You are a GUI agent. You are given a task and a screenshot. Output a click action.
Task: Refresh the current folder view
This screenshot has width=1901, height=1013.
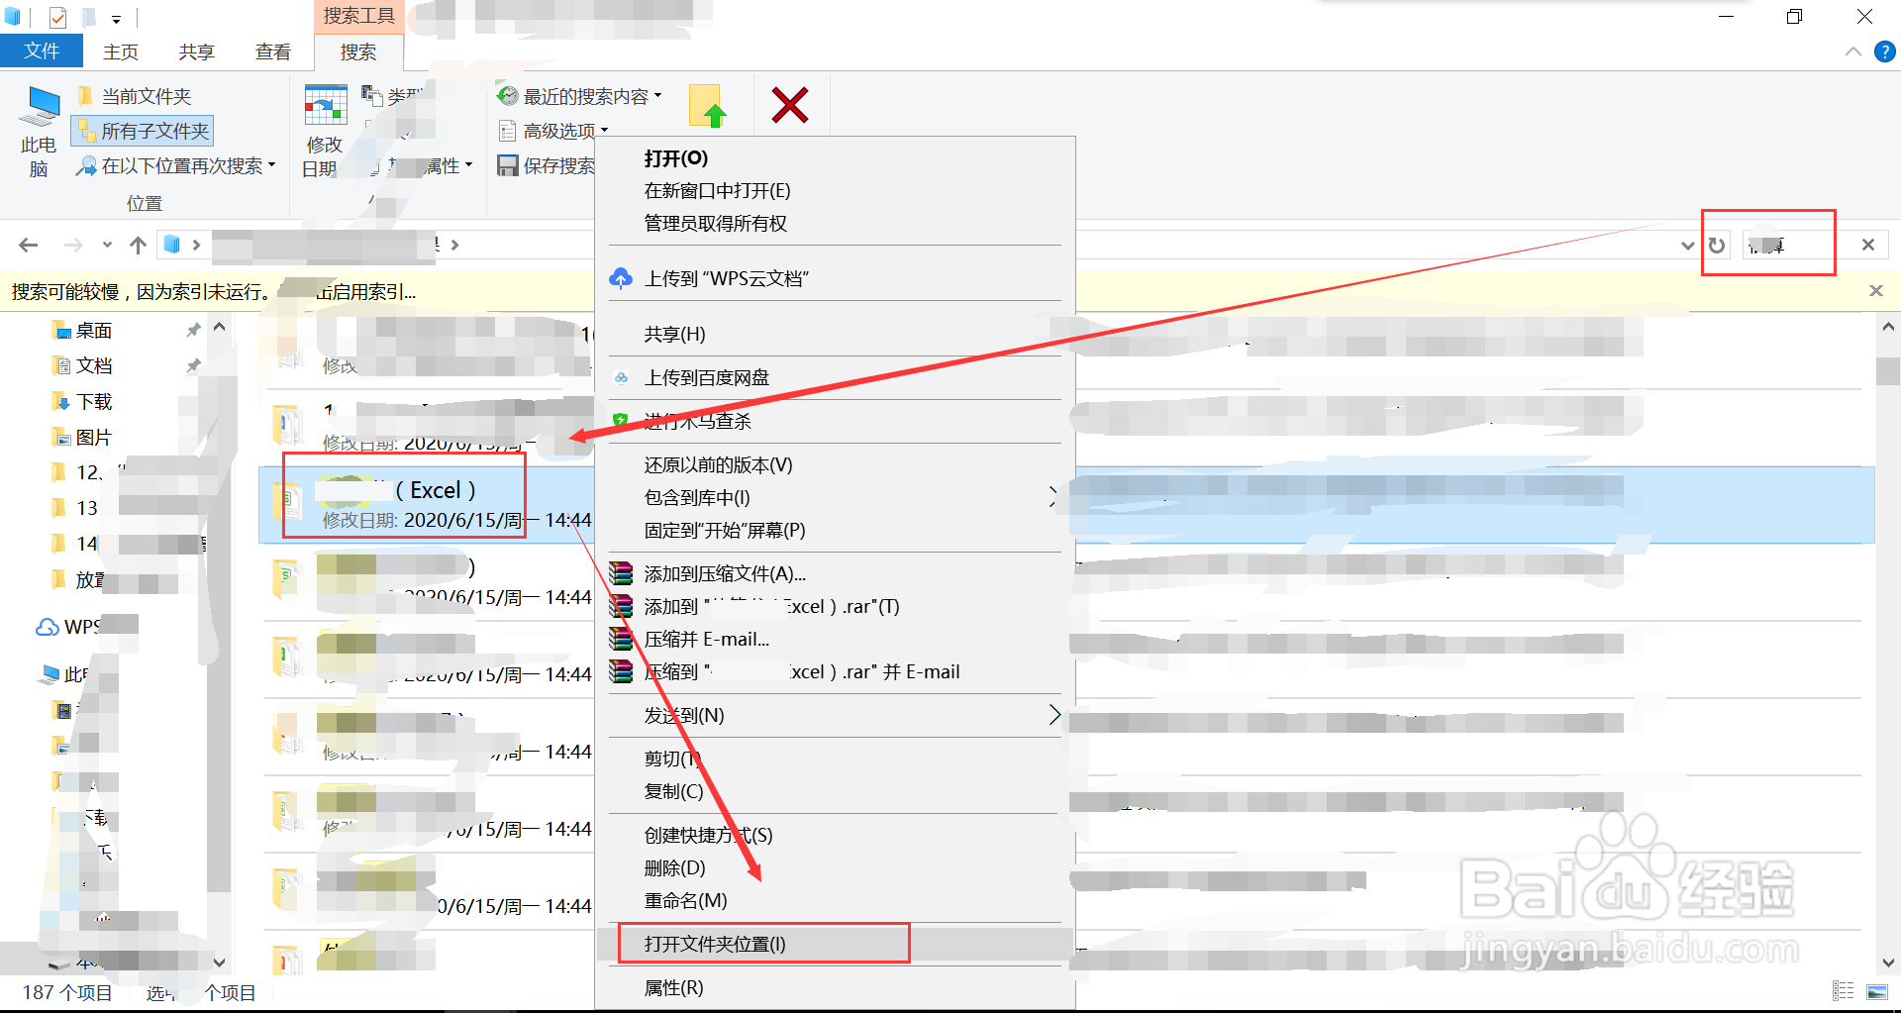1718,245
